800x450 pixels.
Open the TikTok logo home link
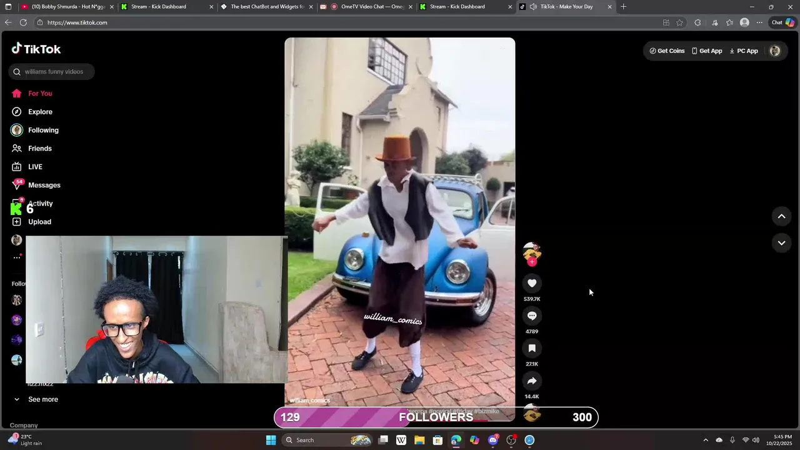point(36,49)
